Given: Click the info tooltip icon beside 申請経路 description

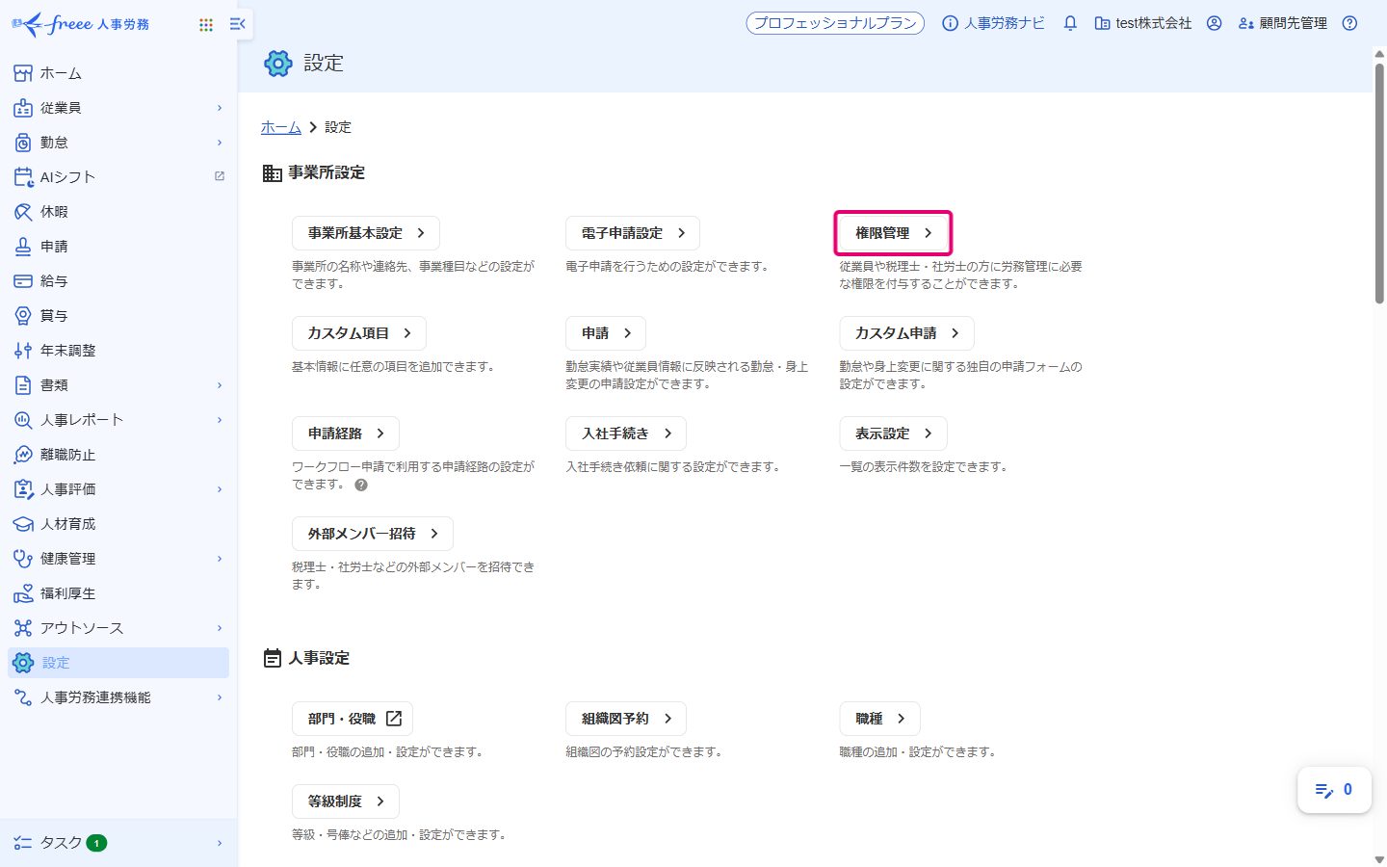Looking at the screenshot, I should coord(361,485).
